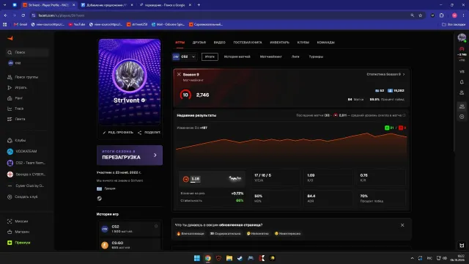Image resolution: width=469 pixels, height=264 pixels.
Task: Open the VS icon in the right bar
Action: click(462, 72)
